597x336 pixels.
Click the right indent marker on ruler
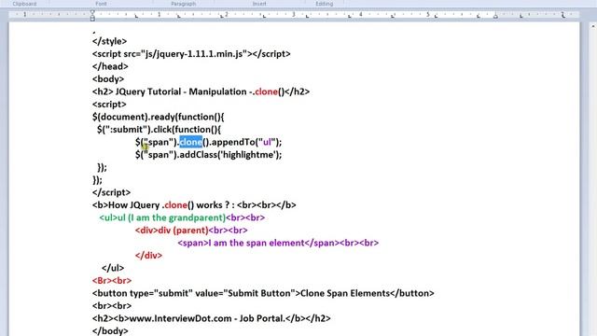coord(495,16)
